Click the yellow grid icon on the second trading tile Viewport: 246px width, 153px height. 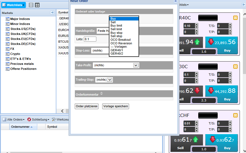coord(235,67)
